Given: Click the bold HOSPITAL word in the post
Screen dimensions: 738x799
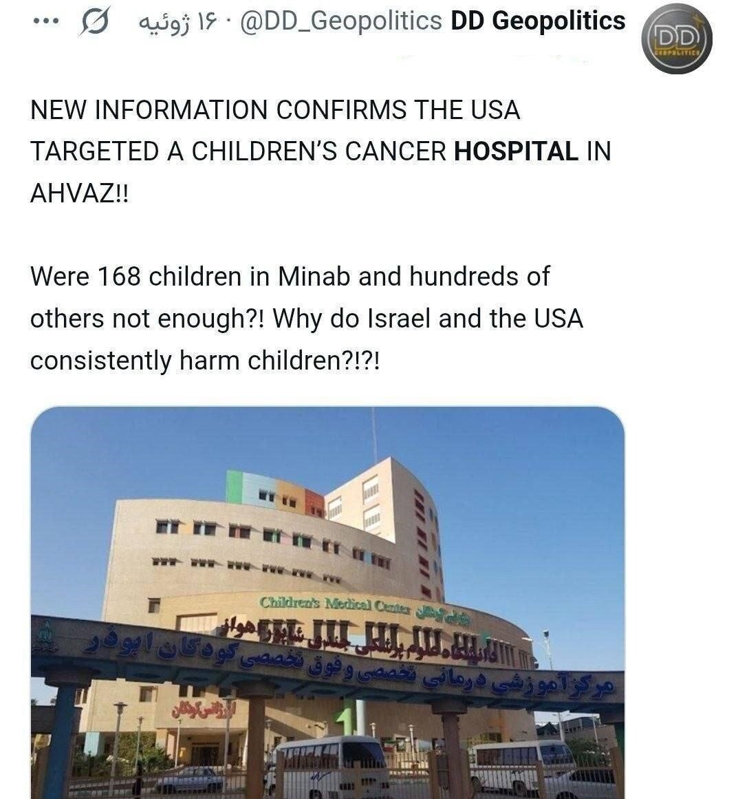Looking at the screenshot, I should click(x=515, y=151).
